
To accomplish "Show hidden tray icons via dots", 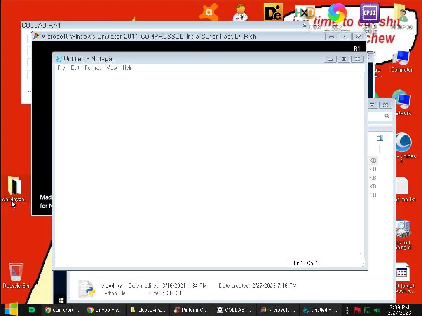I will click(x=347, y=310).
